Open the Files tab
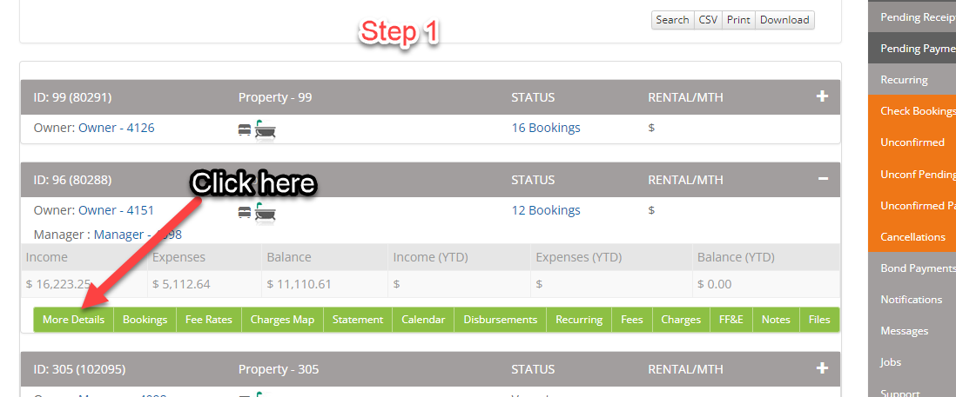 819,320
